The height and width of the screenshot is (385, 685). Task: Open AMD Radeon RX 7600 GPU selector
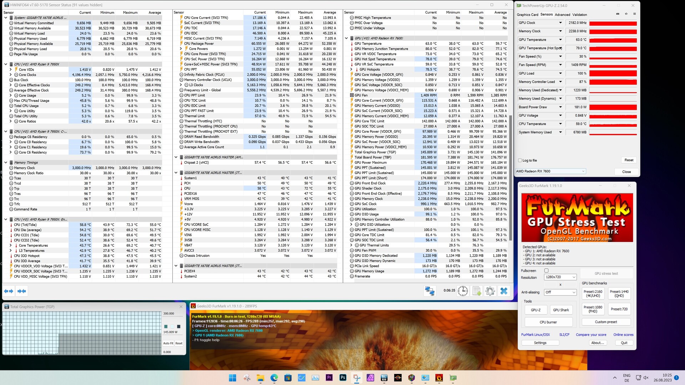click(550, 171)
